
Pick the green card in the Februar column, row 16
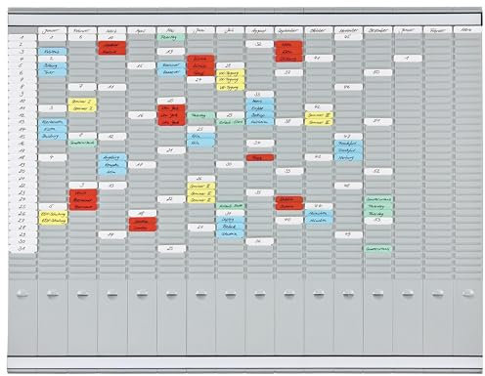(82, 143)
